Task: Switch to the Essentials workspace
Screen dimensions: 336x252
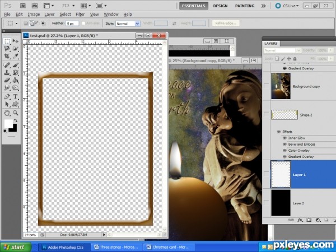Action: coord(194,6)
